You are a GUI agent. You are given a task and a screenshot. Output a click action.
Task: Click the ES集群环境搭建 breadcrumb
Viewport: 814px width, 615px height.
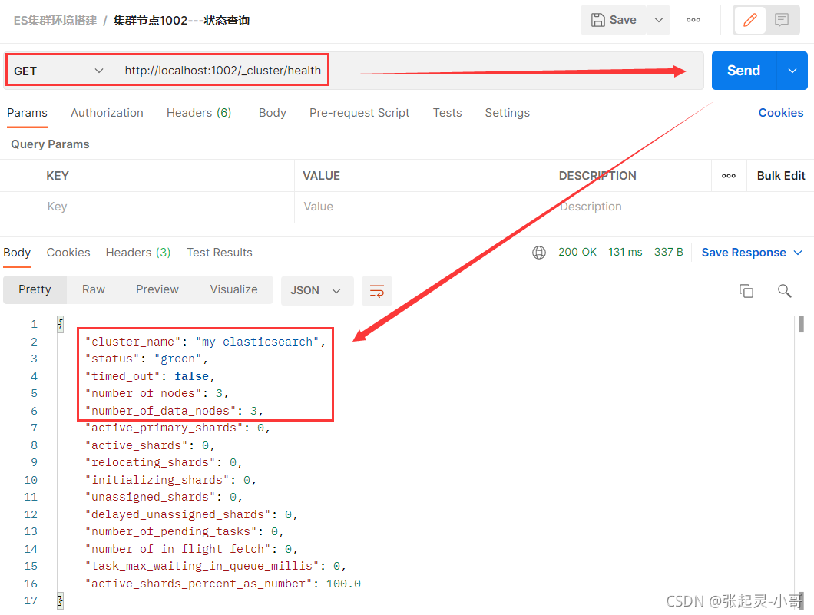[55, 21]
